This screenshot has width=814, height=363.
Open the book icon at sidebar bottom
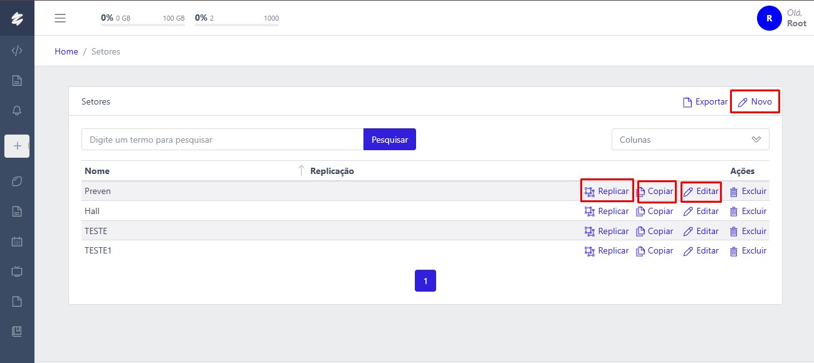point(17,331)
